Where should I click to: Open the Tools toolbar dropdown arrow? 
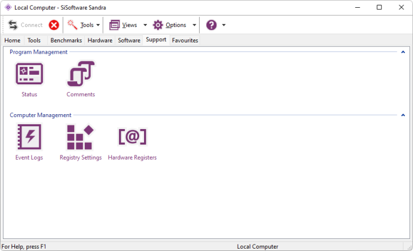click(98, 25)
